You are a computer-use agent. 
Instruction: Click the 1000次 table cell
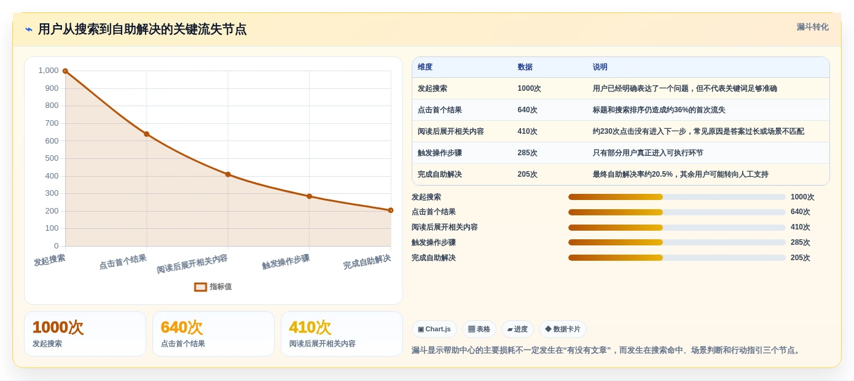point(530,89)
